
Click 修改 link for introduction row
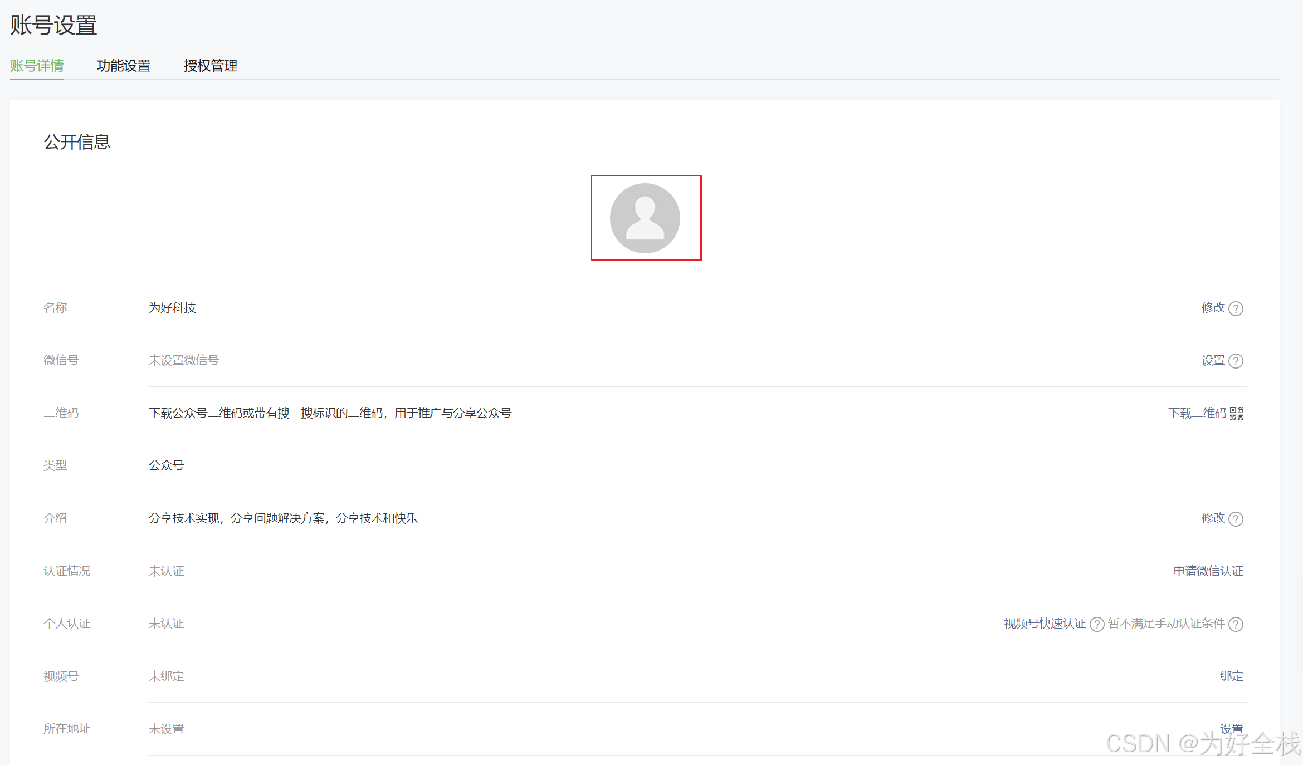coord(1213,518)
